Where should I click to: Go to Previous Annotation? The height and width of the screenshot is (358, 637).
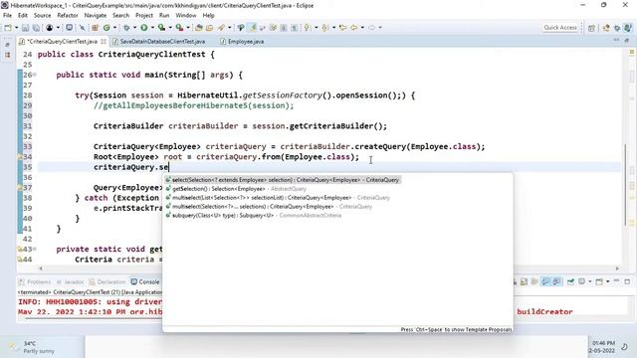pos(324,28)
